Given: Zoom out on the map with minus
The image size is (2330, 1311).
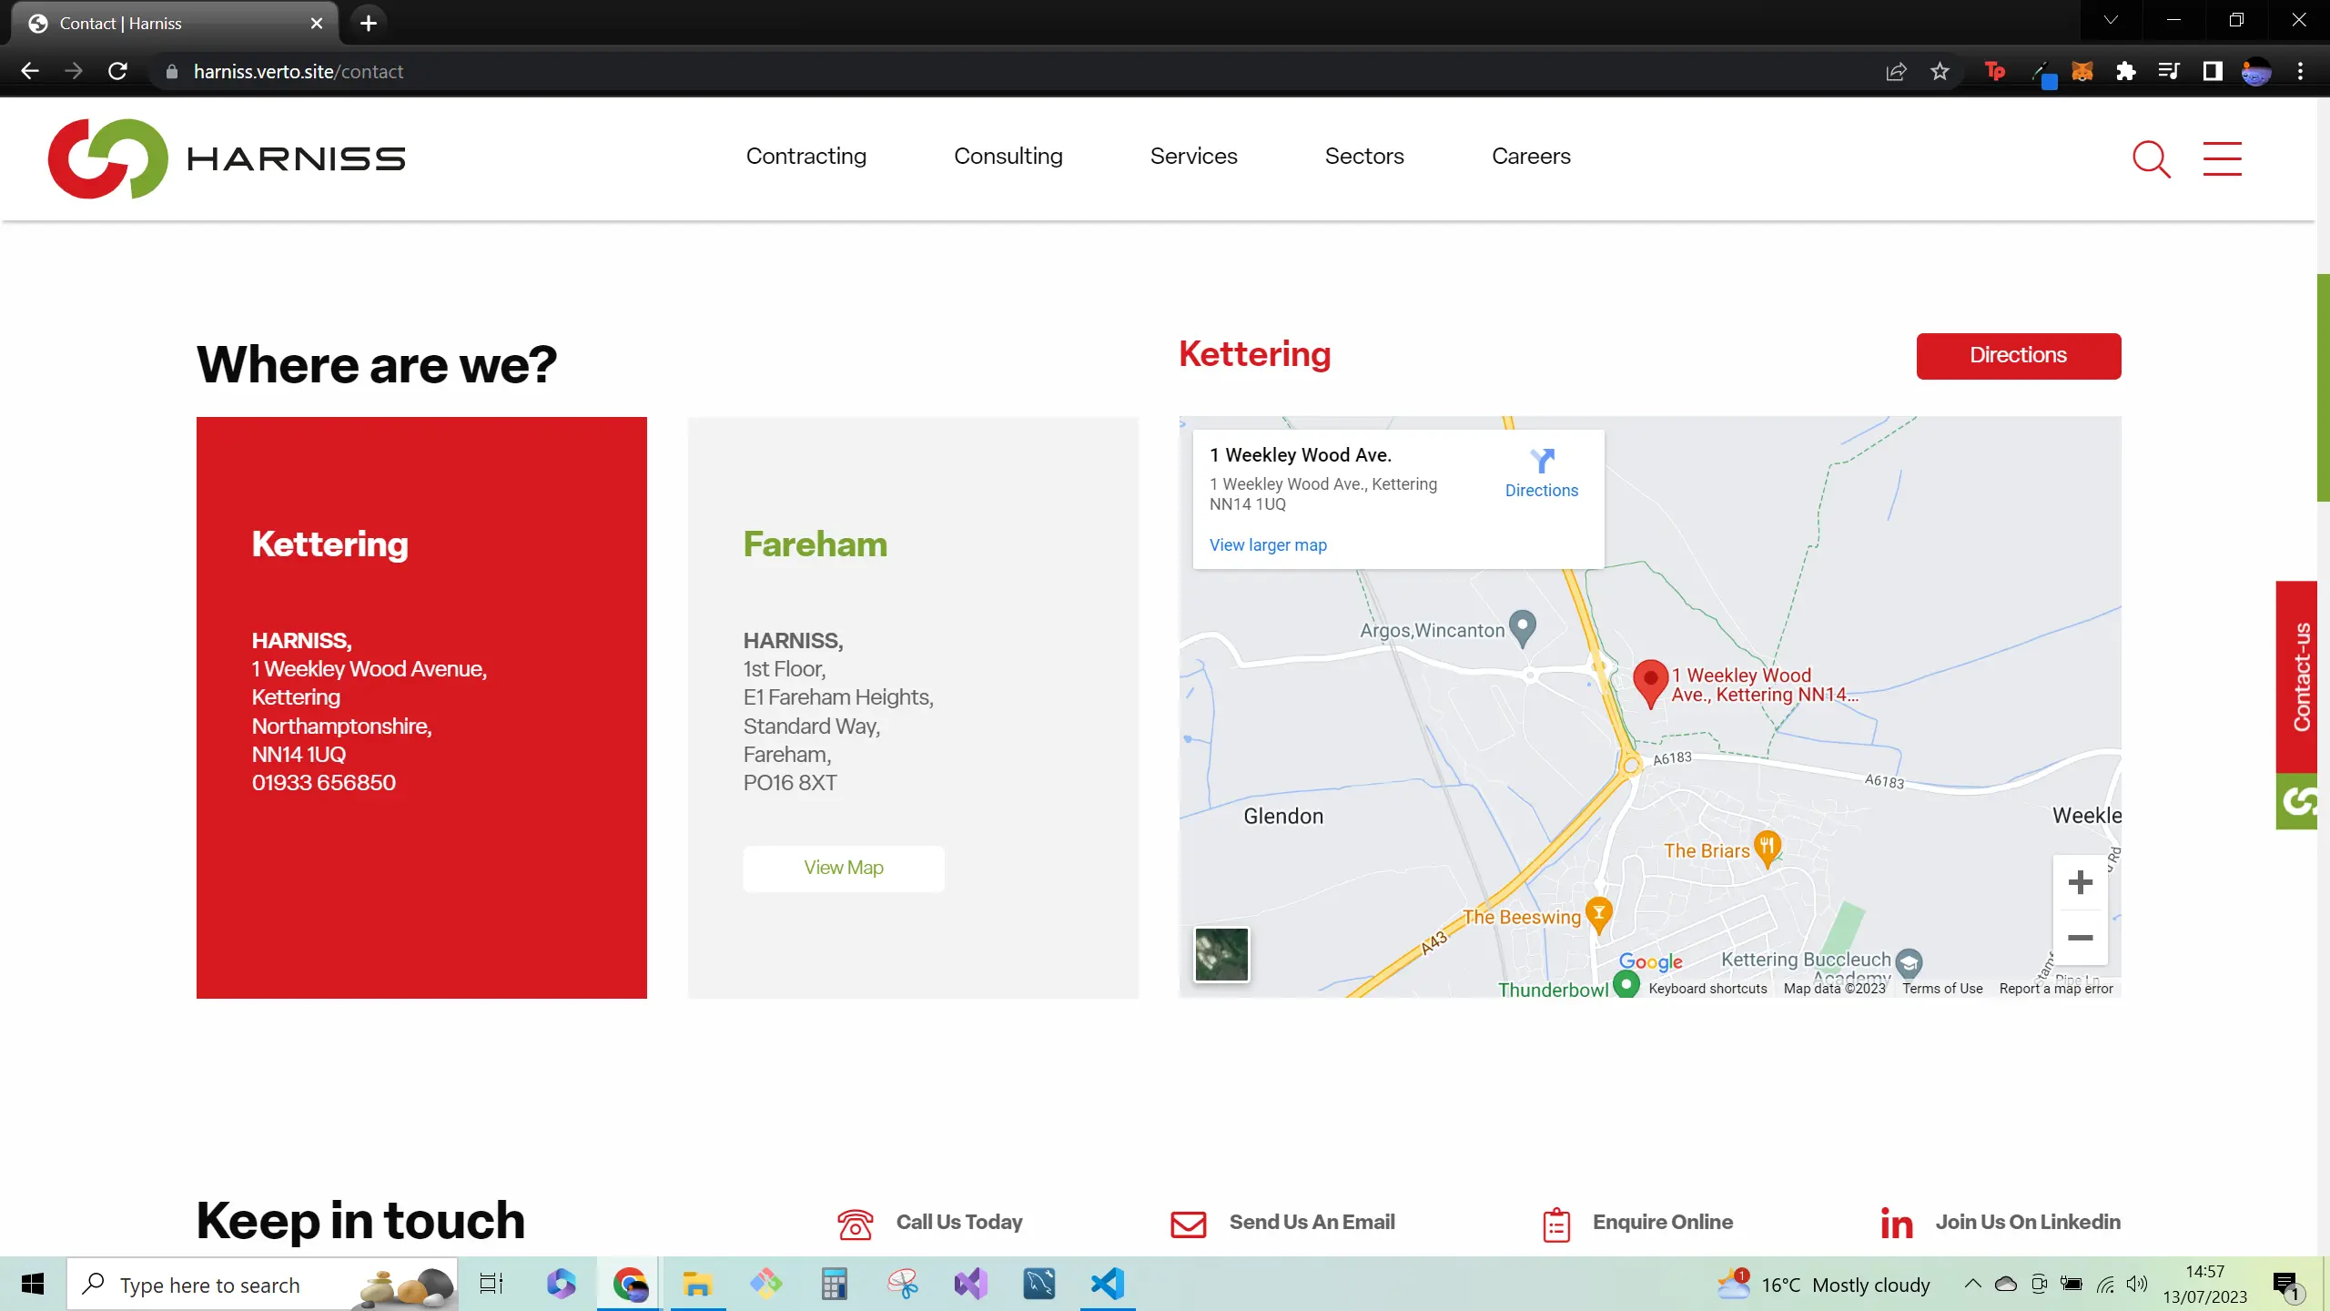Looking at the screenshot, I should click(2080, 938).
